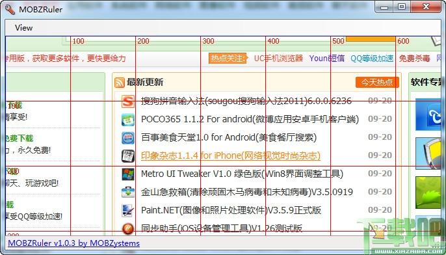This screenshot has width=446, height=255.
Task: Click the ruler's 100 mark label
Action: click(x=78, y=41)
